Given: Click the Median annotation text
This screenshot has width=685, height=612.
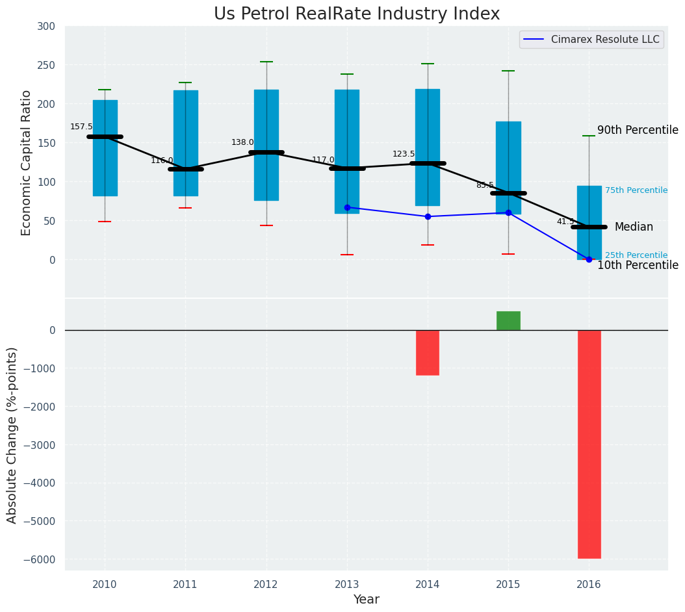Looking at the screenshot, I should click(x=634, y=227).
